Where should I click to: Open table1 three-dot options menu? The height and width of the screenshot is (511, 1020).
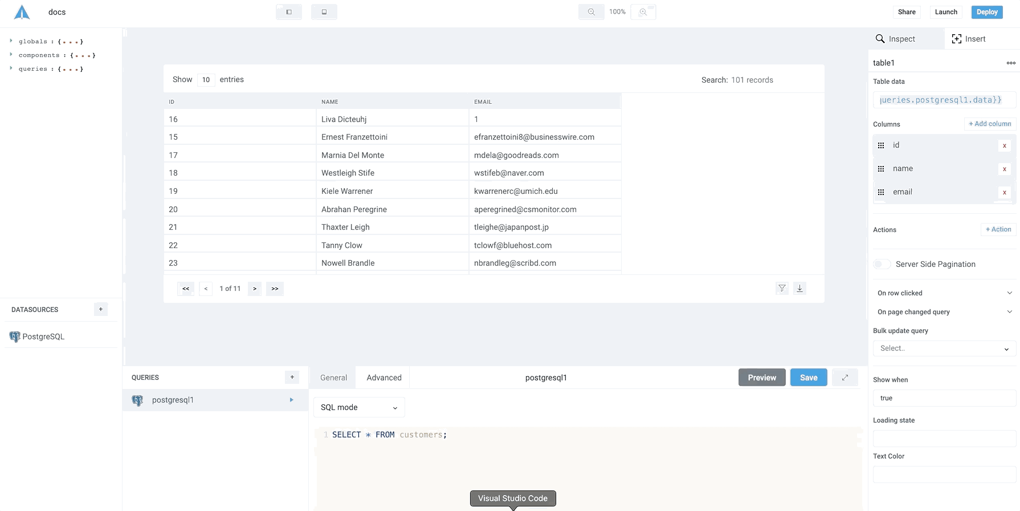point(1010,63)
